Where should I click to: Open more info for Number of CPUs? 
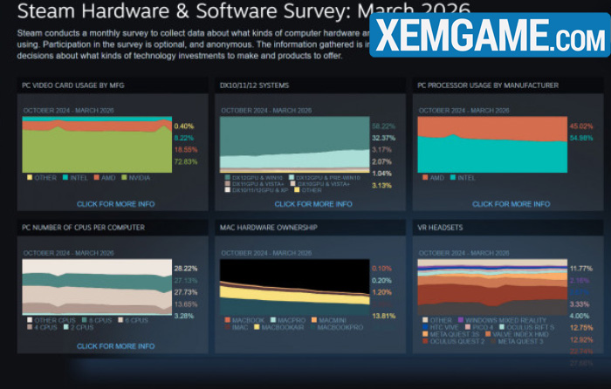(x=115, y=345)
